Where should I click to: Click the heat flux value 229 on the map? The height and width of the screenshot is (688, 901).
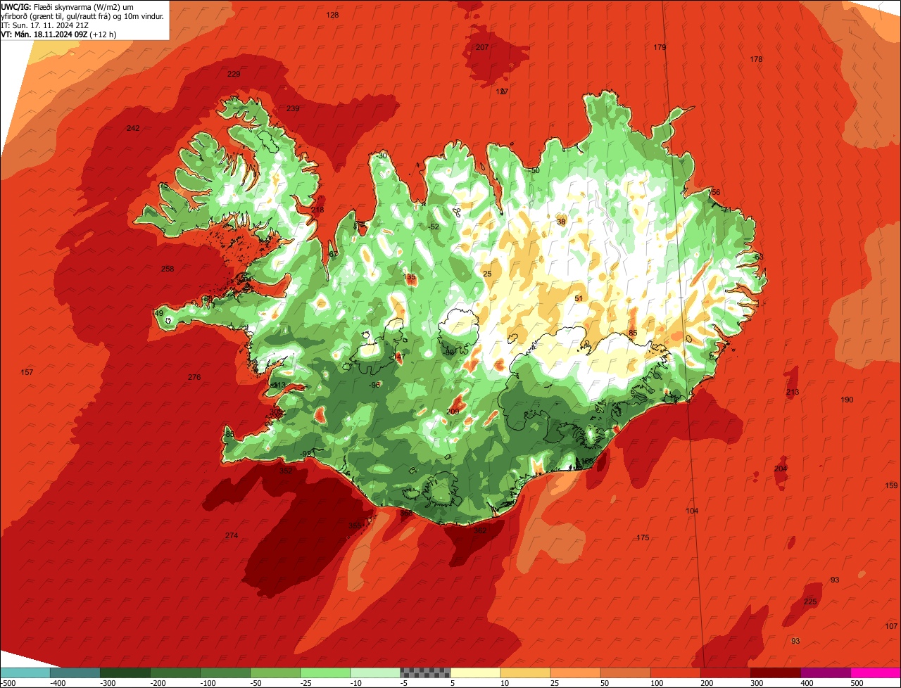pos(234,74)
